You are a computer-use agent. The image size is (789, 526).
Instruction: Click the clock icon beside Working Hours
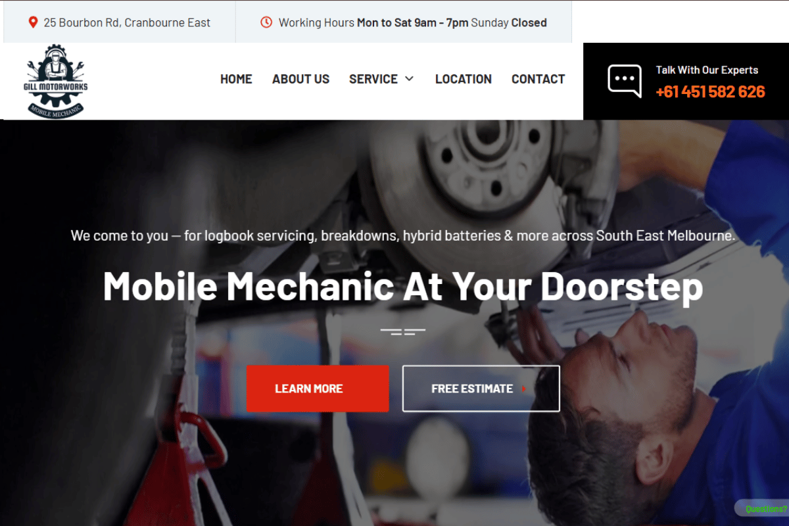pos(266,22)
